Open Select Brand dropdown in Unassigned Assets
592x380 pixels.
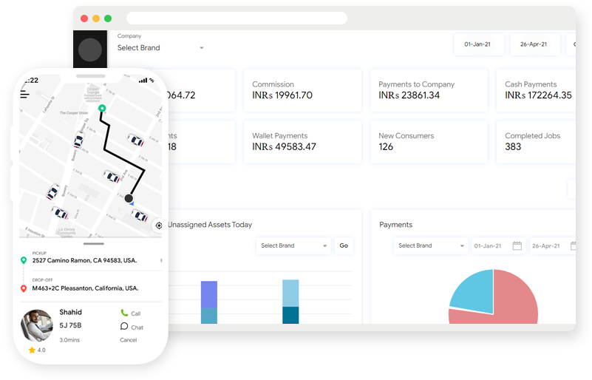[x=293, y=245]
